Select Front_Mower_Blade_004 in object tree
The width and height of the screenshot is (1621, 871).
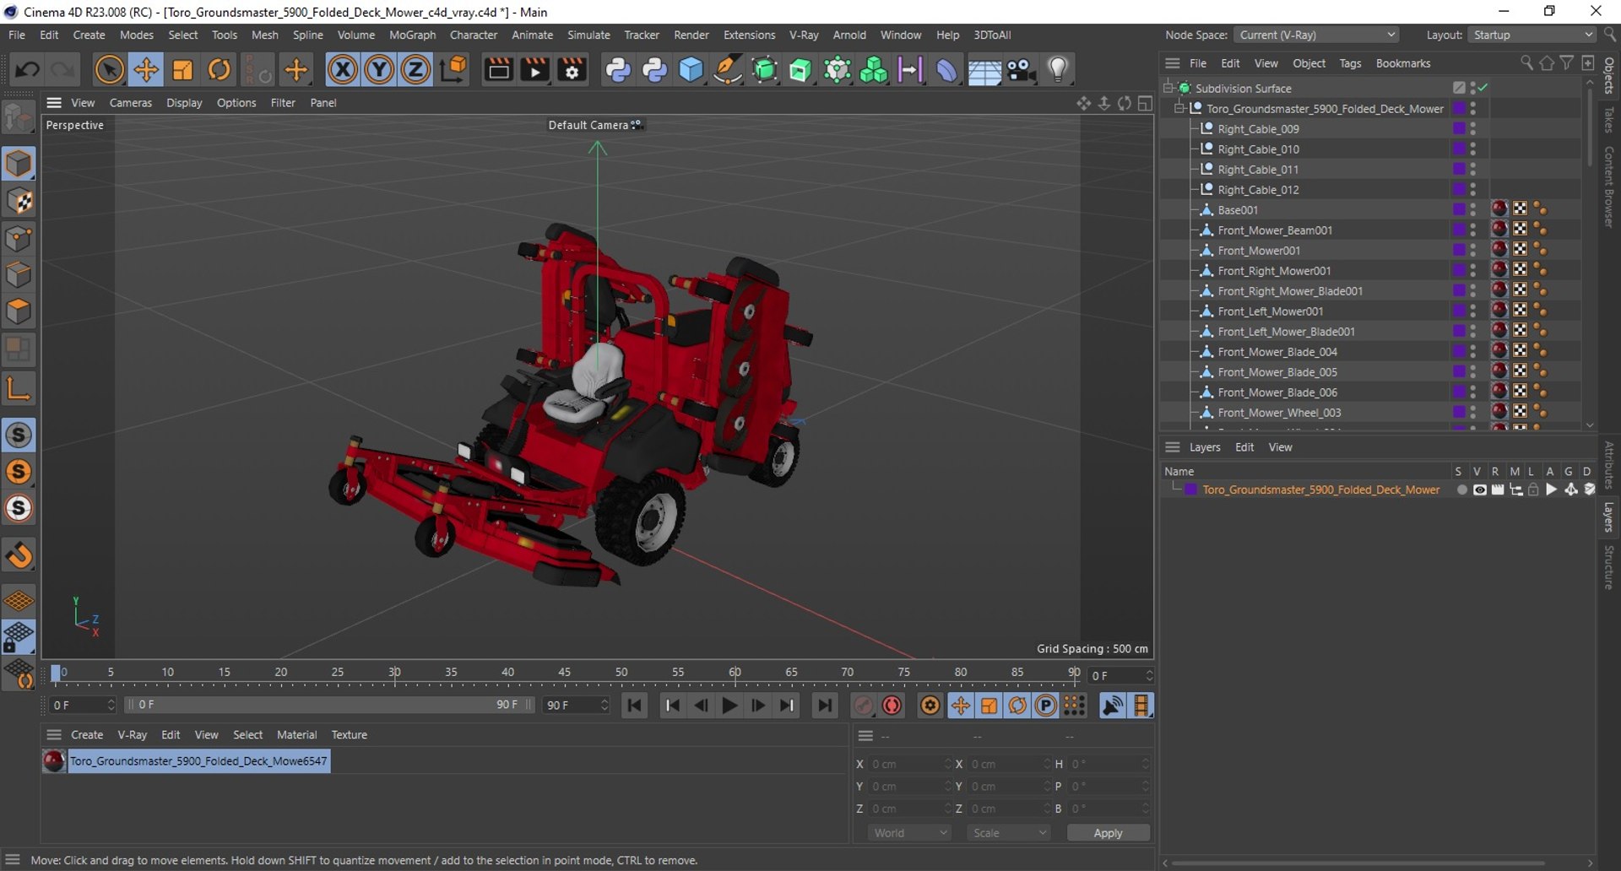pyautogui.click(x=1277, y=351)
